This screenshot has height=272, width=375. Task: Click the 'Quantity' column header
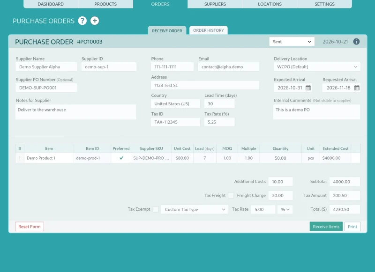tap(280, 148)
